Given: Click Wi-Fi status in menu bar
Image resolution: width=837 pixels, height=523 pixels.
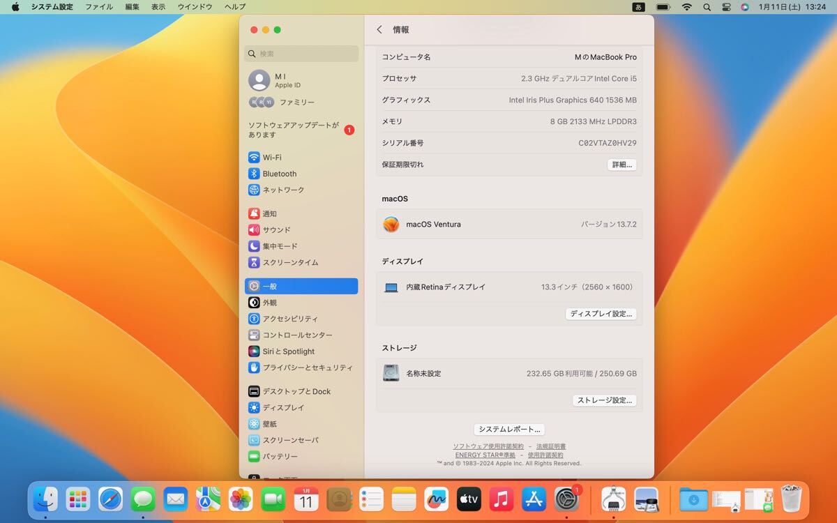Looking at the screenshot, I should tap(687, 7).
